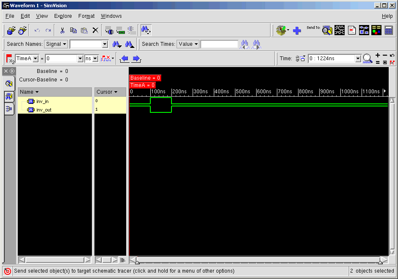The width and height of the screenshot is (398, 279).
Task: Click the red zoom-to-cursor icon
Action: click(x=392, y=62)
